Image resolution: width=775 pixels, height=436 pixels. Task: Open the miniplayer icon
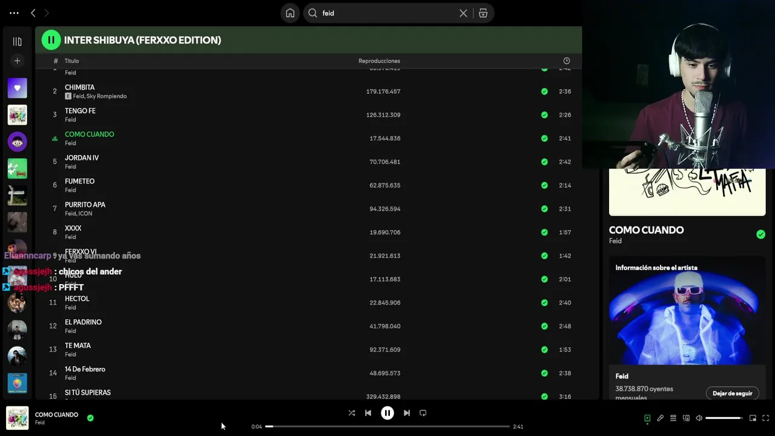tap(753, 418)
